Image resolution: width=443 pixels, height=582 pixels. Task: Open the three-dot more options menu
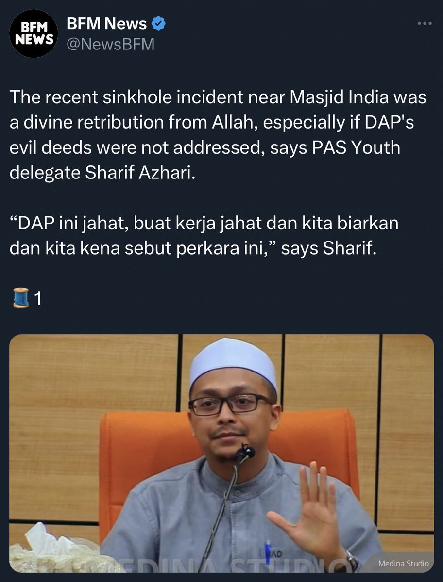coord(425,23)
